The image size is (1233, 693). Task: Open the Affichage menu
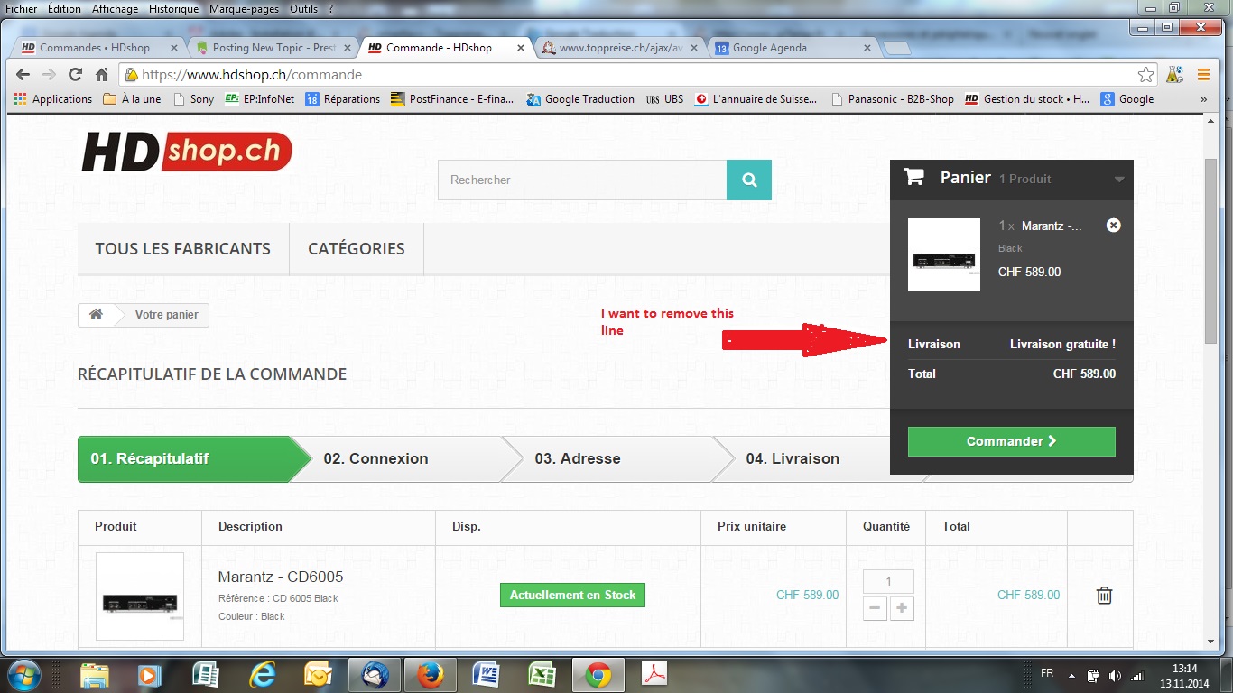(116, 8)
